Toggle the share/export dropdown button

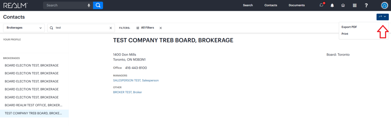382,17
